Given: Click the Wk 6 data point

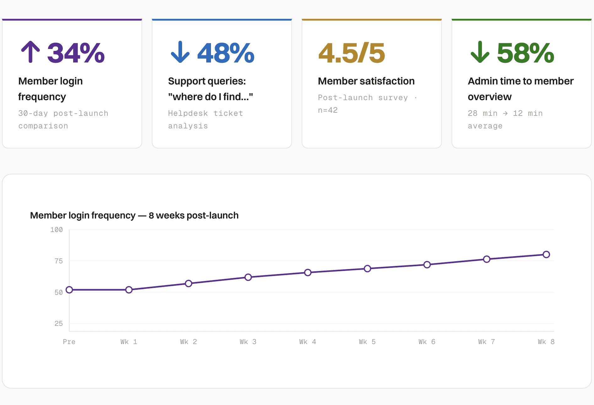Looking at the screenshot, I should point(427,265).
